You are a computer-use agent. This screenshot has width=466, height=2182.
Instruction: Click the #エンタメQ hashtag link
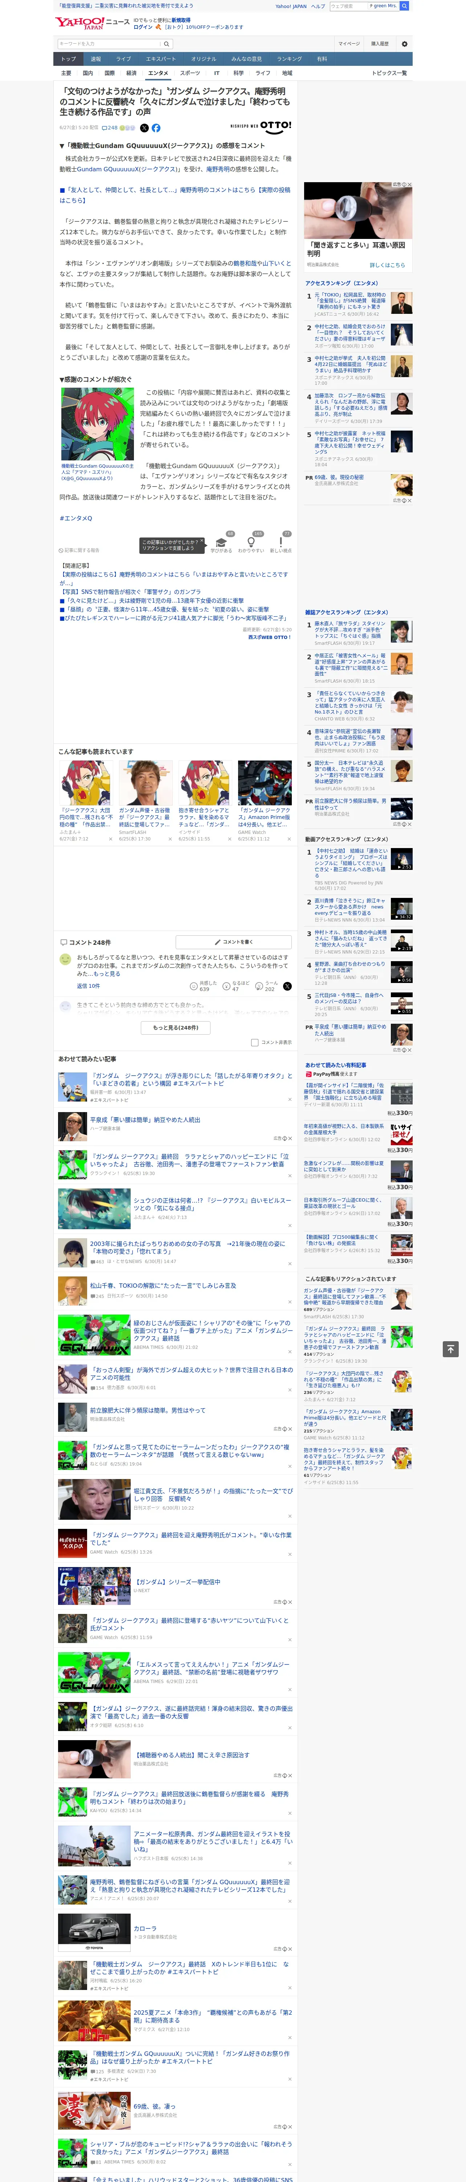(x=76, y=518)
